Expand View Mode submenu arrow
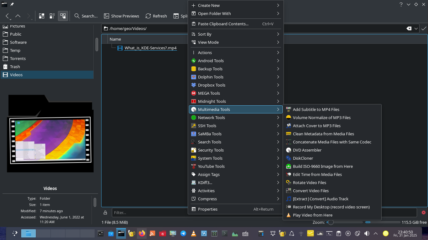The image size is (428, 240). [x=278, y=42]
